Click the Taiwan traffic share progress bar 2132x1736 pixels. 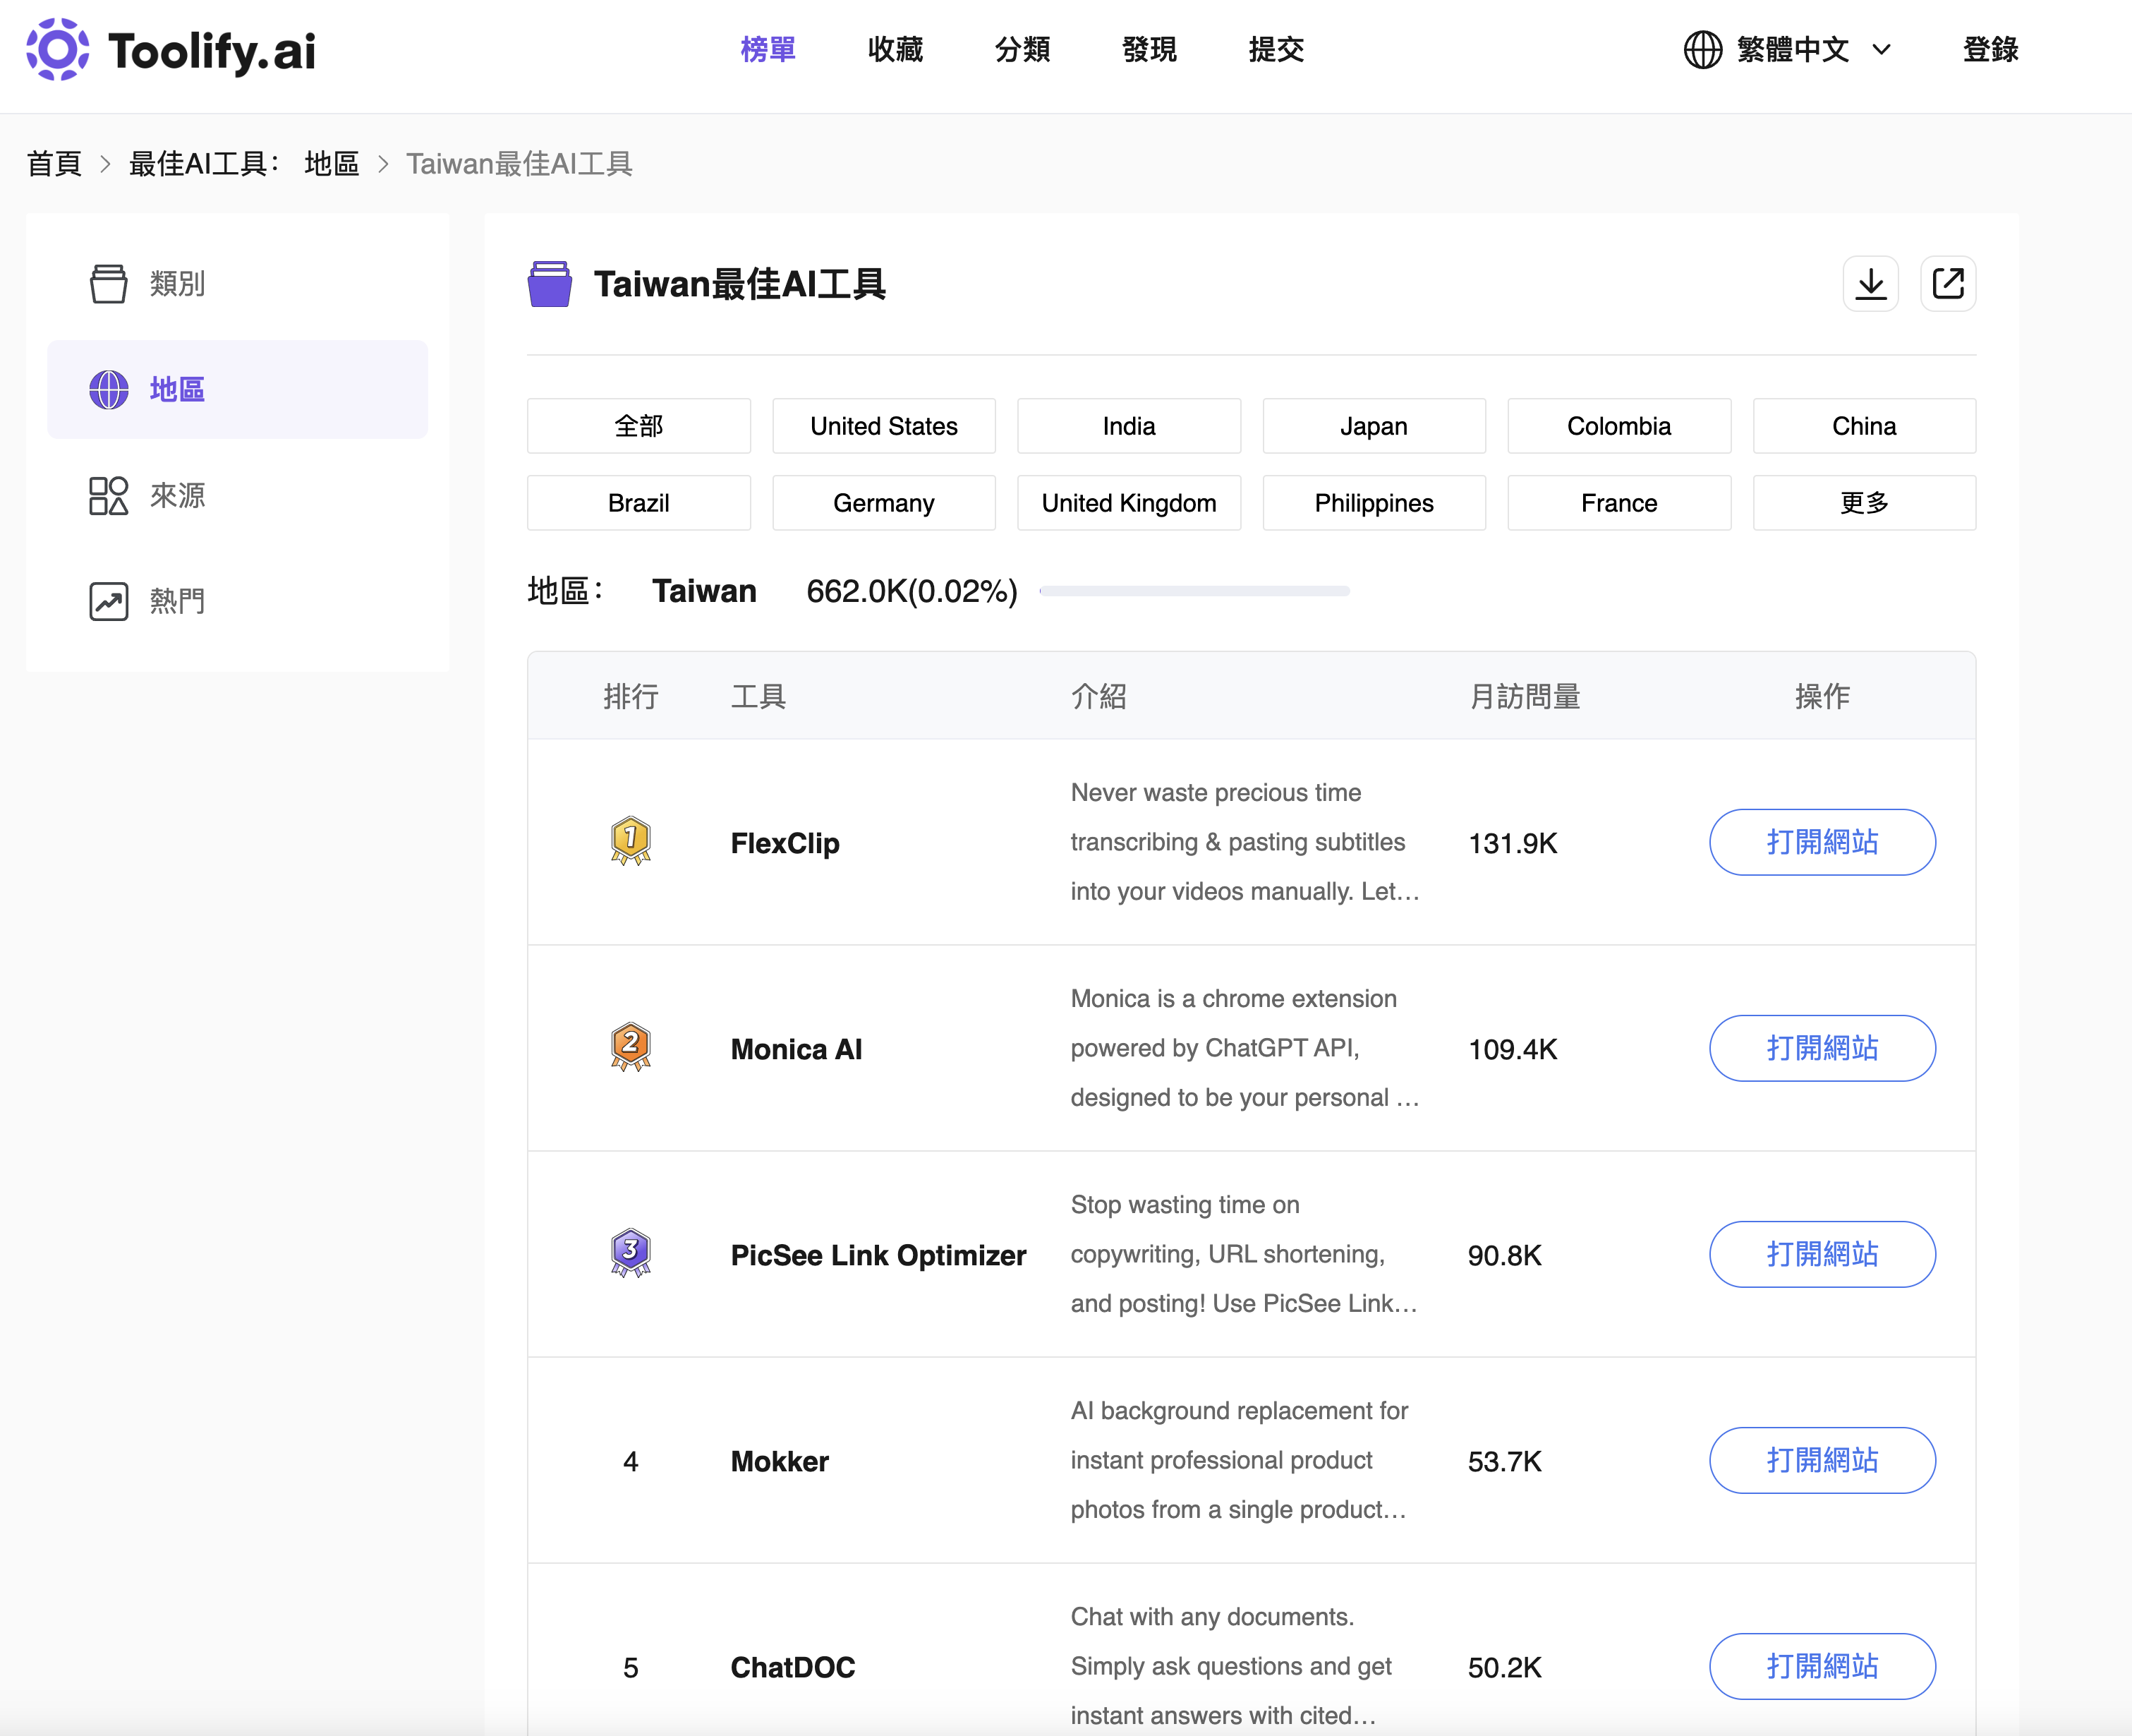1194,591
